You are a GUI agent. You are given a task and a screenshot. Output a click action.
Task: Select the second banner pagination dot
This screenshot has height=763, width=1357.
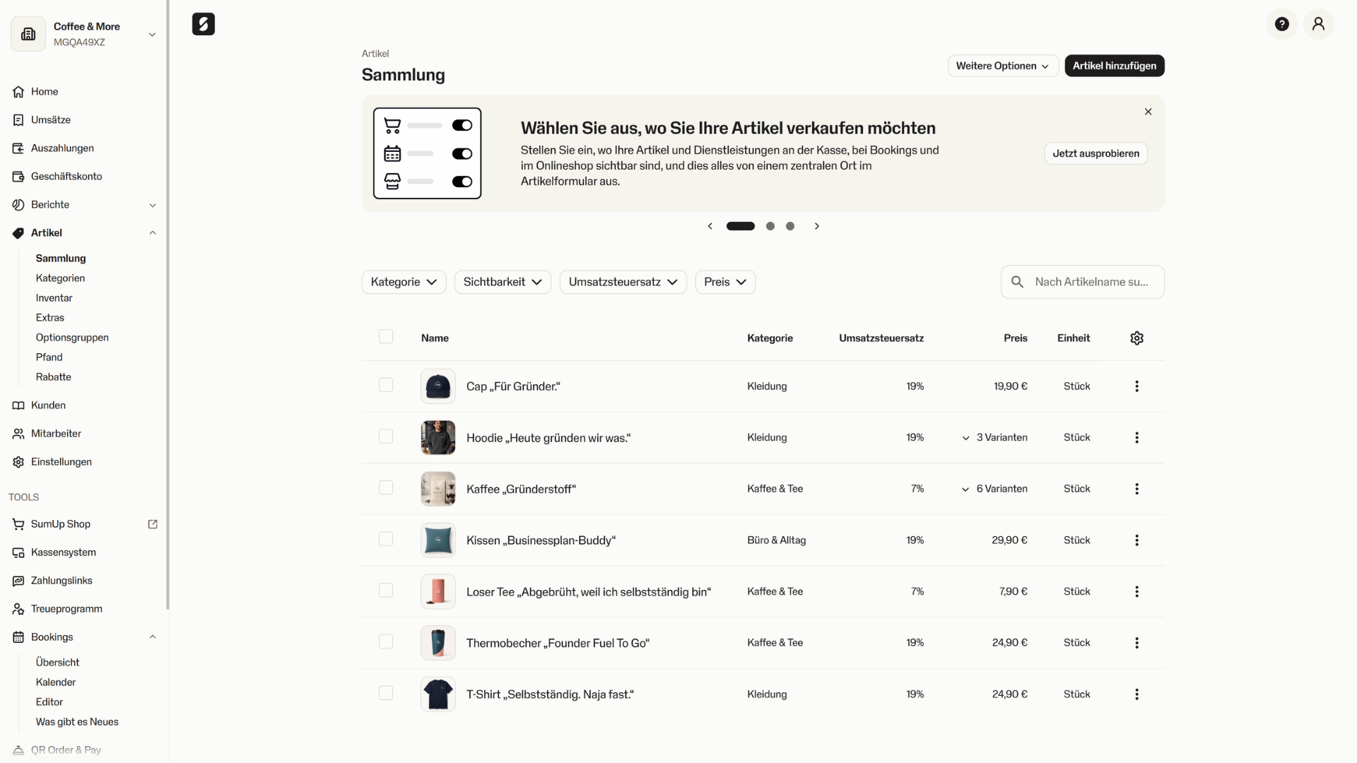770,226
